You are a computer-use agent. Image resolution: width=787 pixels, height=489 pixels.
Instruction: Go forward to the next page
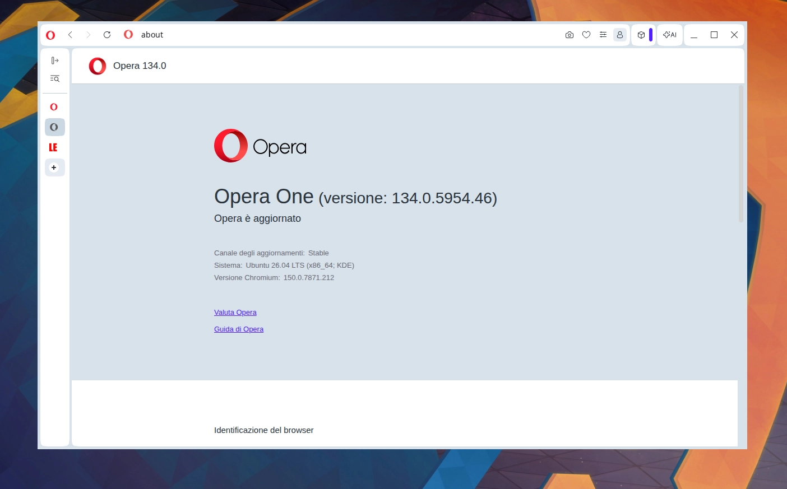click(x=88, y=35)
